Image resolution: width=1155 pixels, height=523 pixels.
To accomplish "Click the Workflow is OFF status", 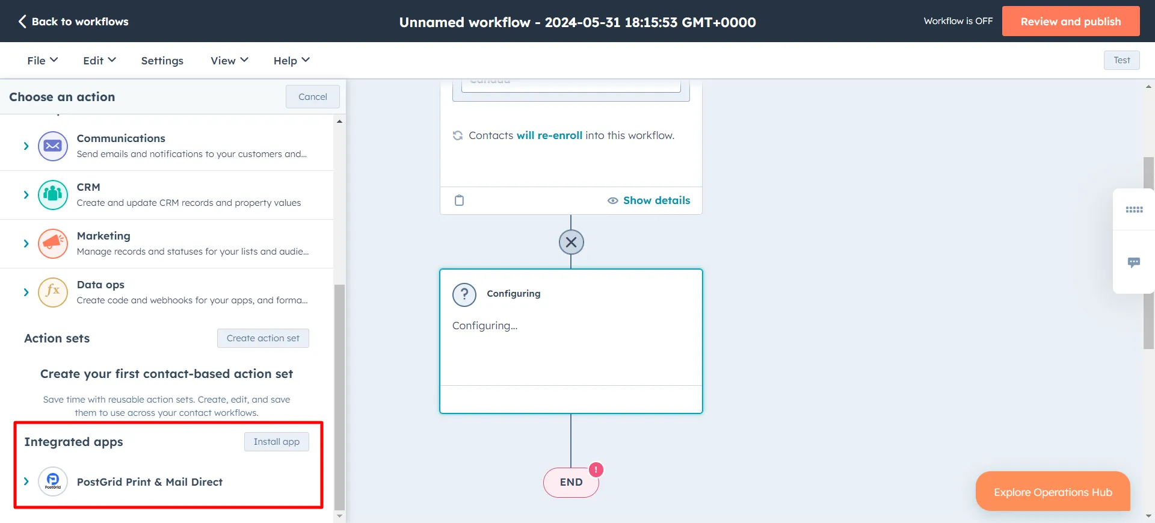I will click(x=958, y=21).
